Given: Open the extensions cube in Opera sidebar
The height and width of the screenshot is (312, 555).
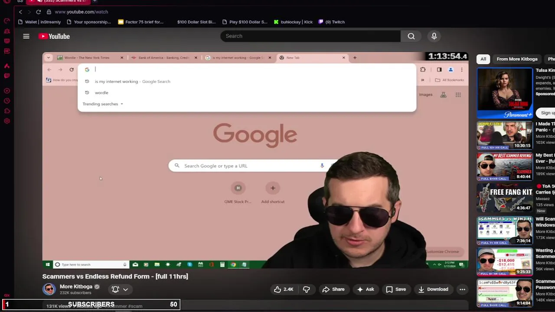Looking at the screenshot, I should point(7,111).
